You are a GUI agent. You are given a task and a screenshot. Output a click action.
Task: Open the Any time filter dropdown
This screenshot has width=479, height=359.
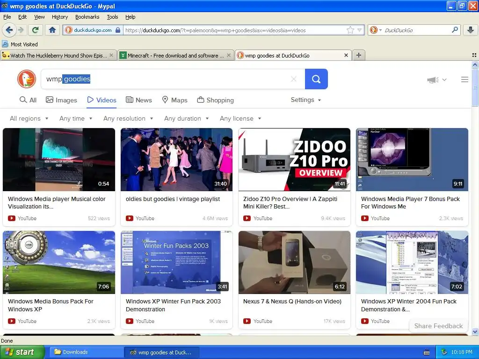(x=76, y=118)
